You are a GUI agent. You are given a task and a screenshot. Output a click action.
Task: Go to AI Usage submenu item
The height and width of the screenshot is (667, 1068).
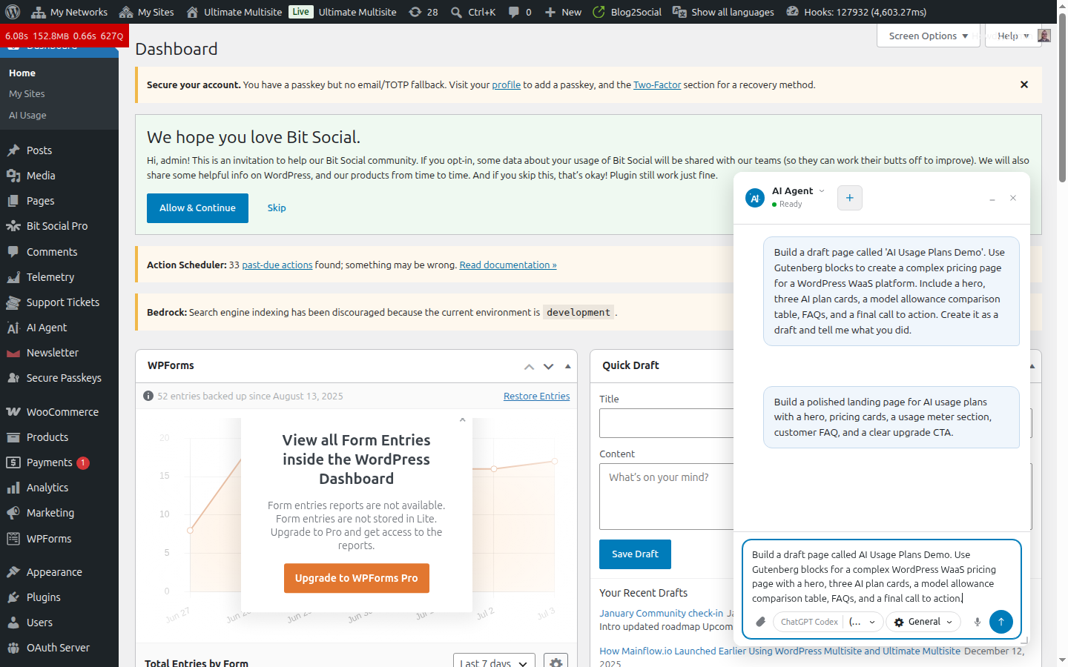point(27,115)
